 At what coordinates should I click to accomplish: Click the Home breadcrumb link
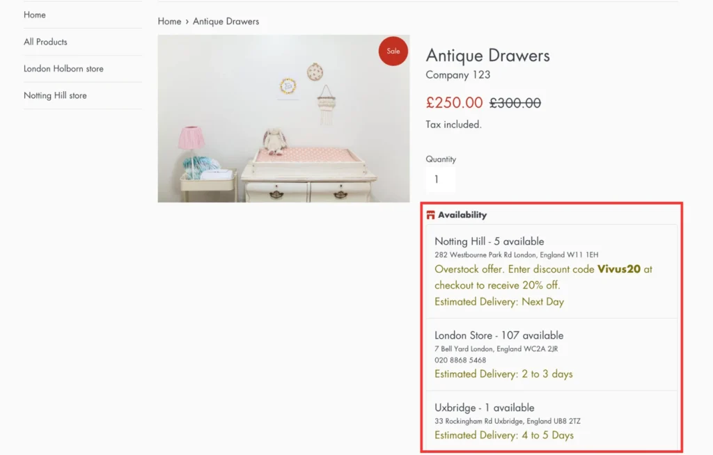tap(169, 22)
